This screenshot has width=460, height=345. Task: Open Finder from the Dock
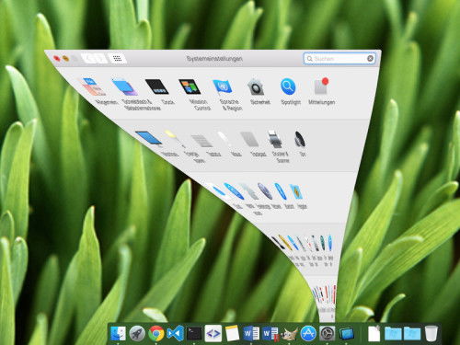point(118,333)
